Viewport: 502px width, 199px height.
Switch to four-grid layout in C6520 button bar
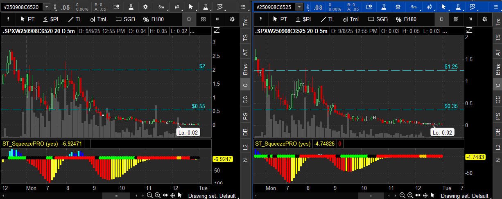[204, 19]
